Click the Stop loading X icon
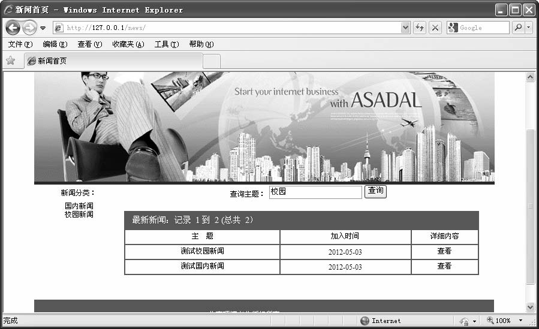This screenshot has width=539, height=329. tap(435, 28)
